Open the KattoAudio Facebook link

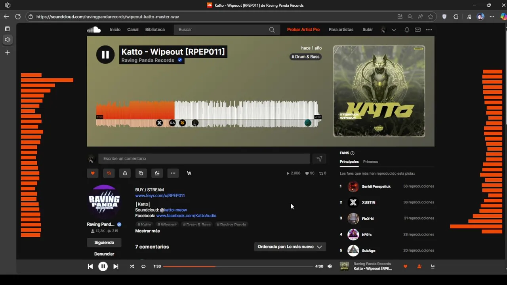tap(186, 216)
